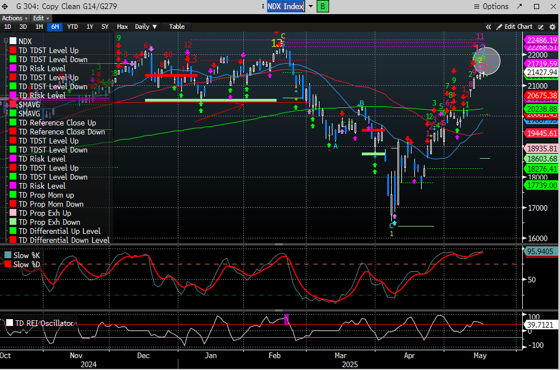Switch to the Table view
The width and height of the screenshot is (560, 370).
tap(177, 27)
